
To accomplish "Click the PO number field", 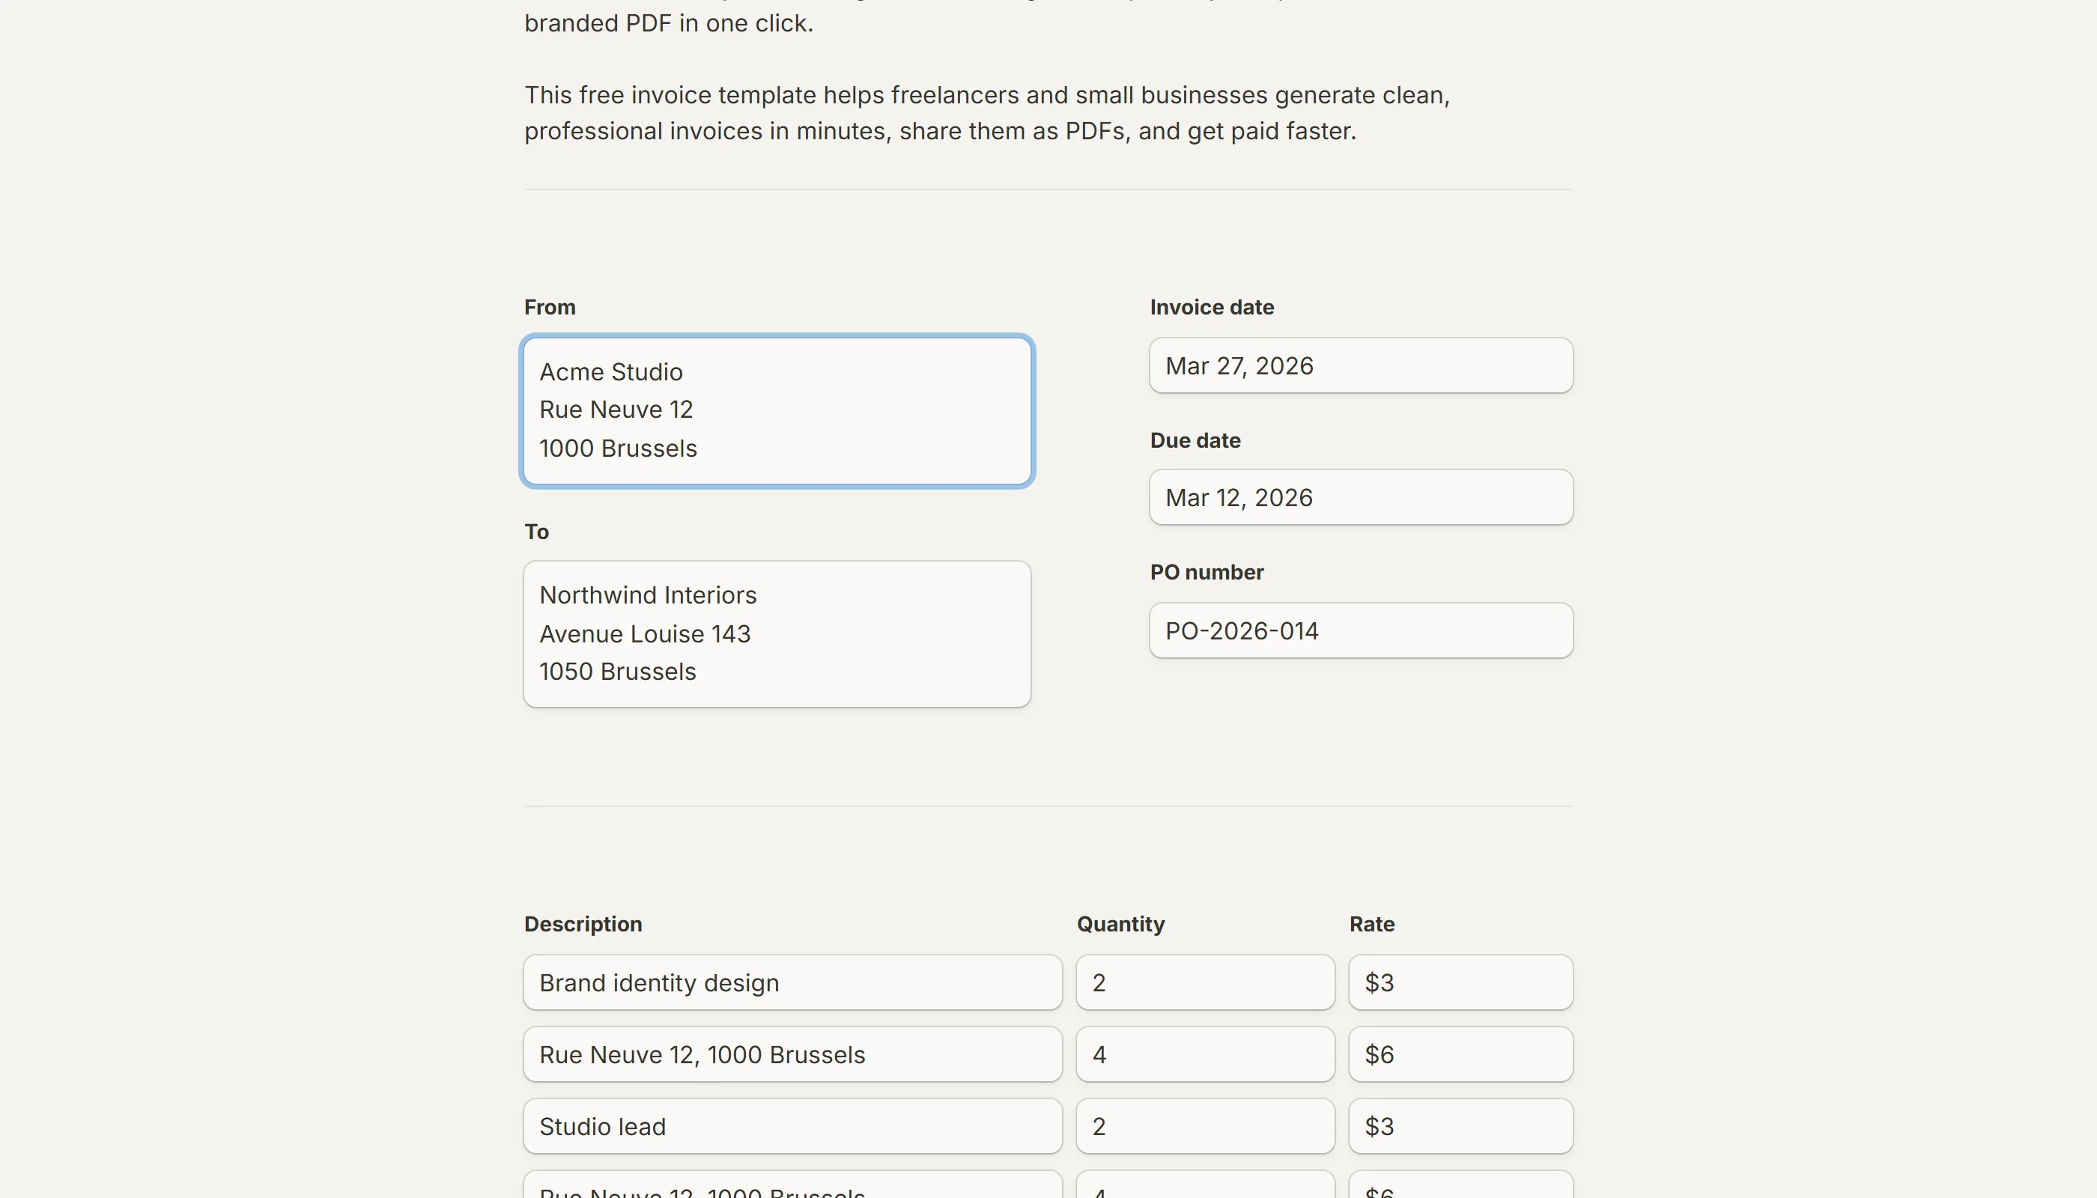I will tap(1362, 630).
